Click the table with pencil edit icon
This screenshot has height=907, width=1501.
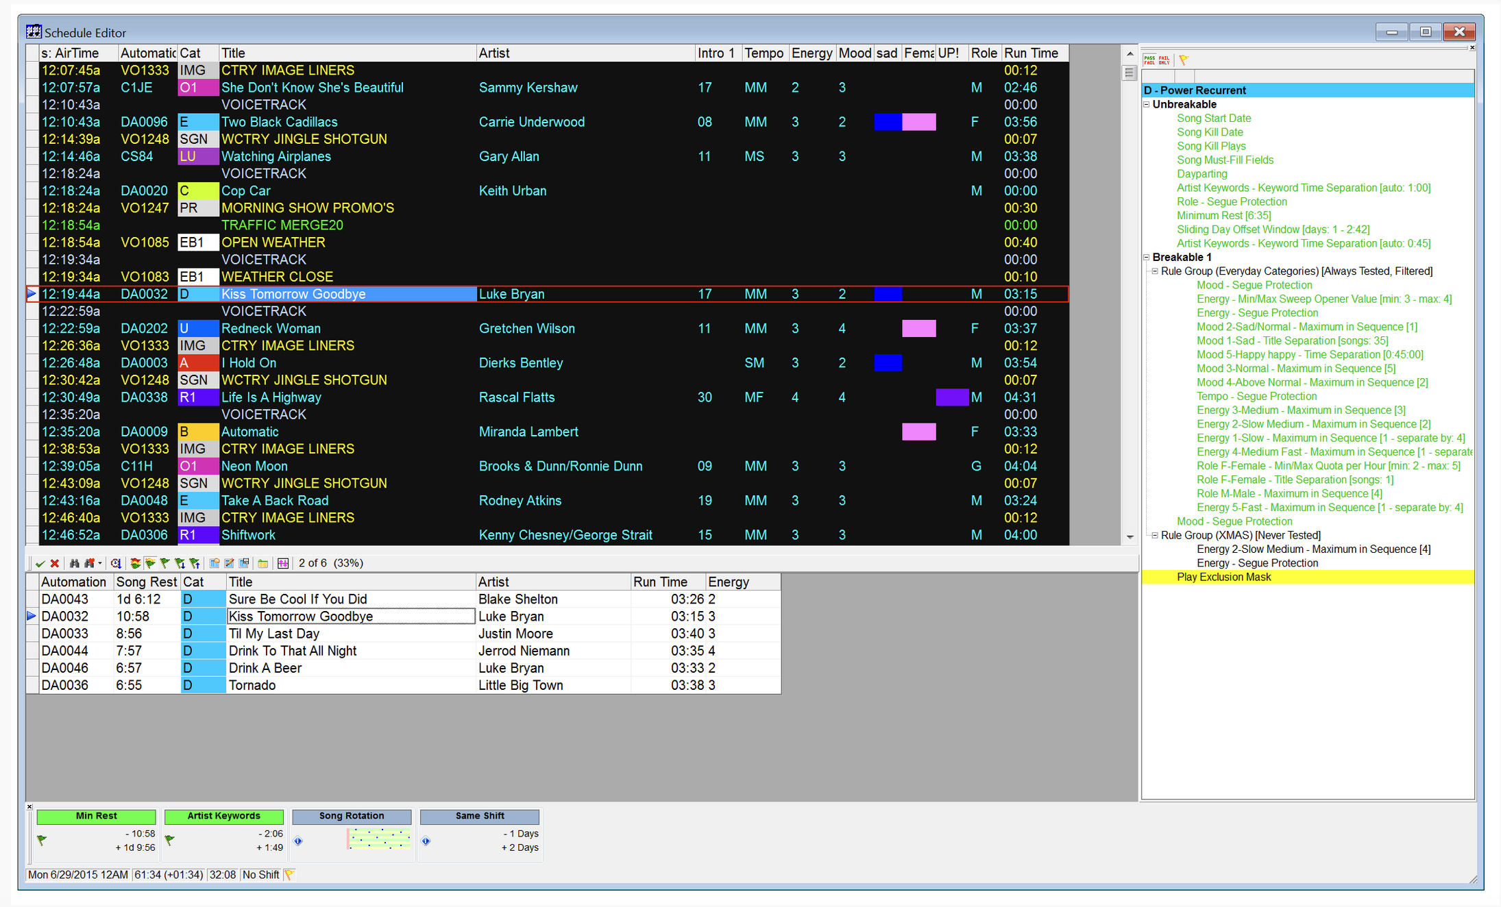click(x=229, y=563)
